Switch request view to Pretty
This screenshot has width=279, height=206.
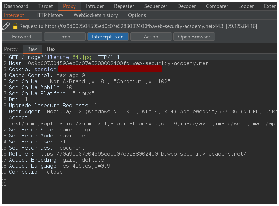(11, 49)
